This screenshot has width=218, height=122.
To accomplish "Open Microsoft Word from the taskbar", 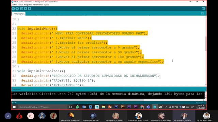I will [84, 107].
